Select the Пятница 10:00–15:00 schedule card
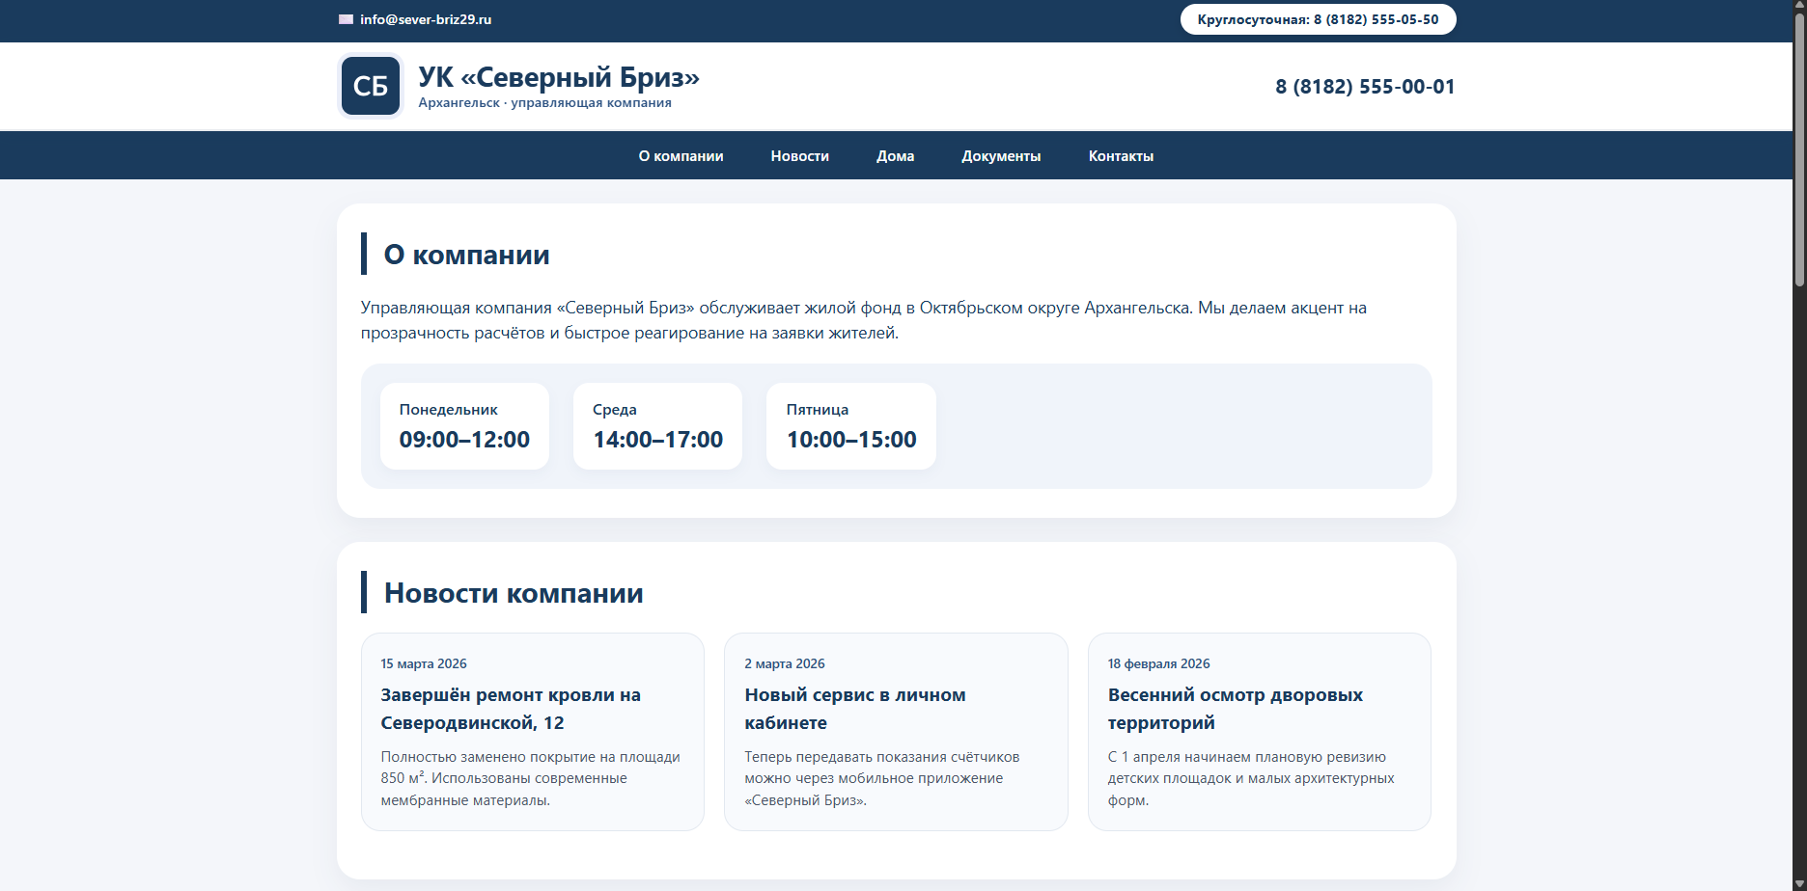Viewport: 1807px width, 891px height. coord(851,426)
